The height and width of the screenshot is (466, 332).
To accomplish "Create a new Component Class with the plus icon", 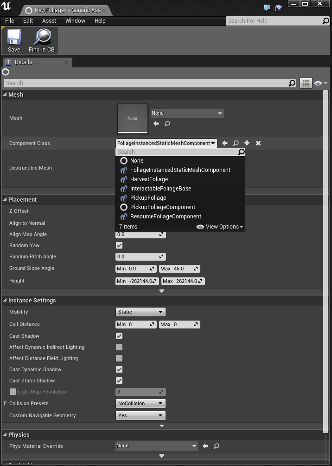I will 247,143.
